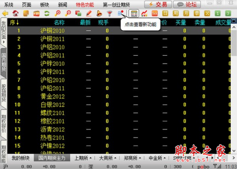This screenshot has height=169, width=237.
Task: Click the 论坛 forum button
Action: click(x=187, y=4)
